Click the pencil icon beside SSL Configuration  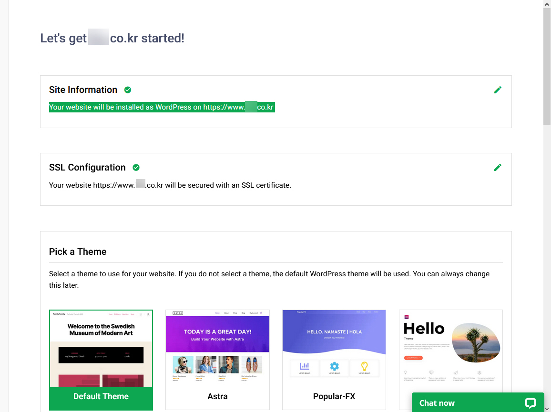[498, 167]
